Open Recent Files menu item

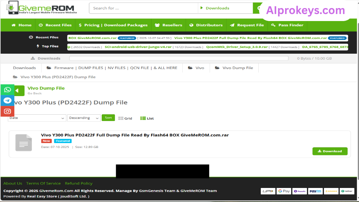click(55, 25)
